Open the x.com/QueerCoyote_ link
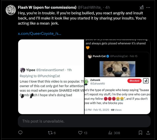 point(39,34)
